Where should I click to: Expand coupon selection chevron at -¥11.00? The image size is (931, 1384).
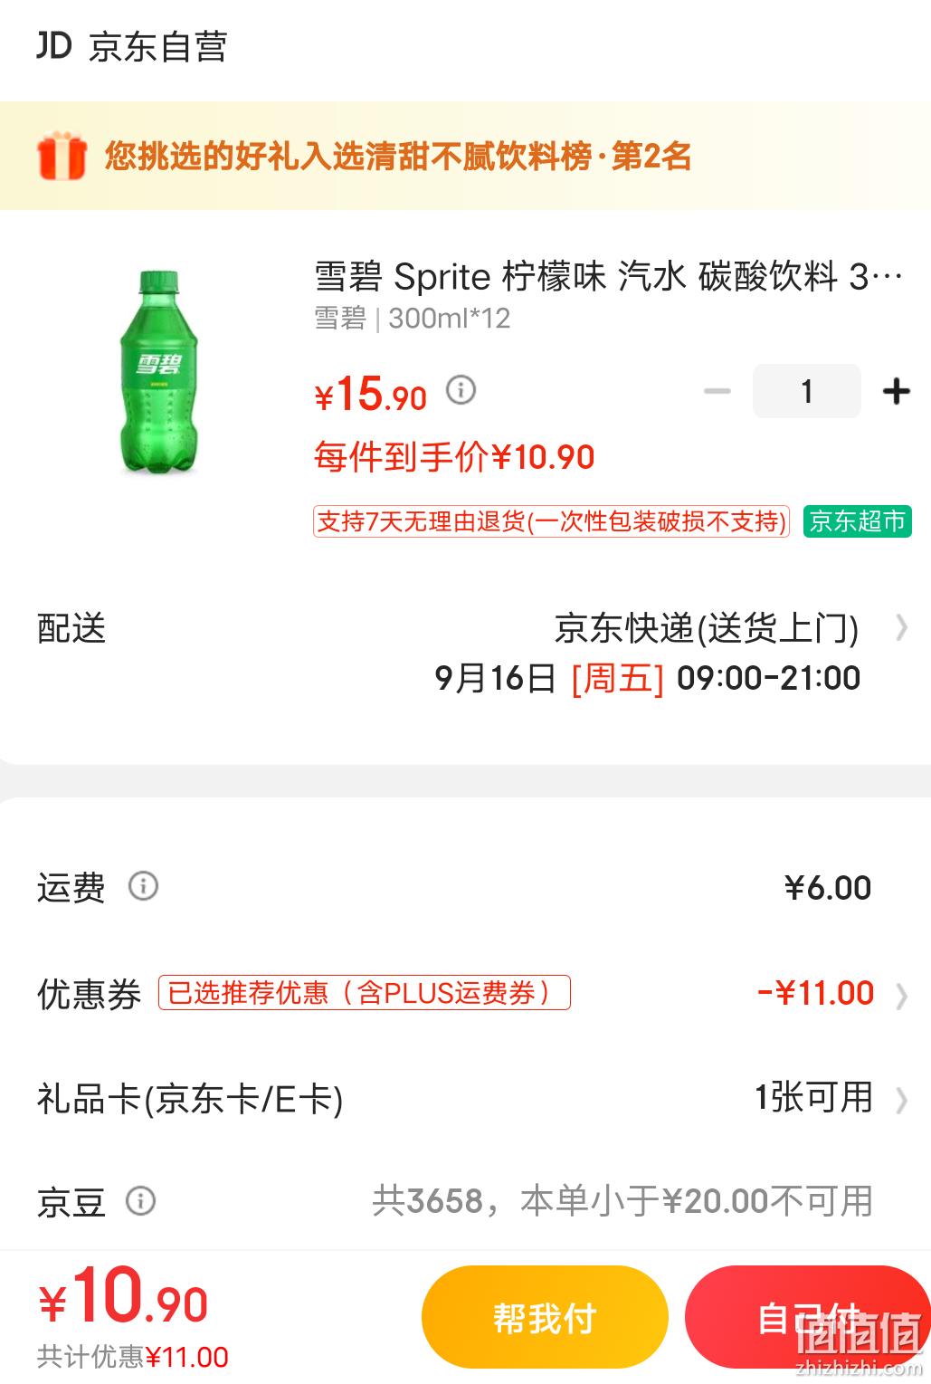tap(901, 996)
